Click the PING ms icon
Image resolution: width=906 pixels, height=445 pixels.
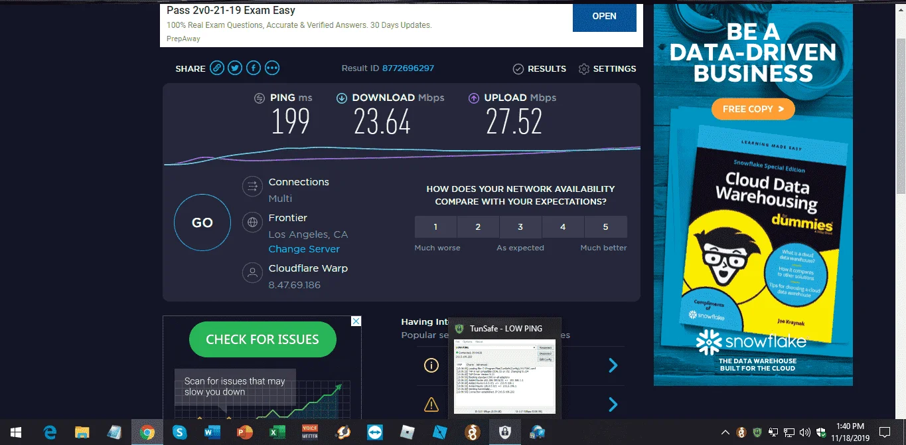(x=260, y=98)
